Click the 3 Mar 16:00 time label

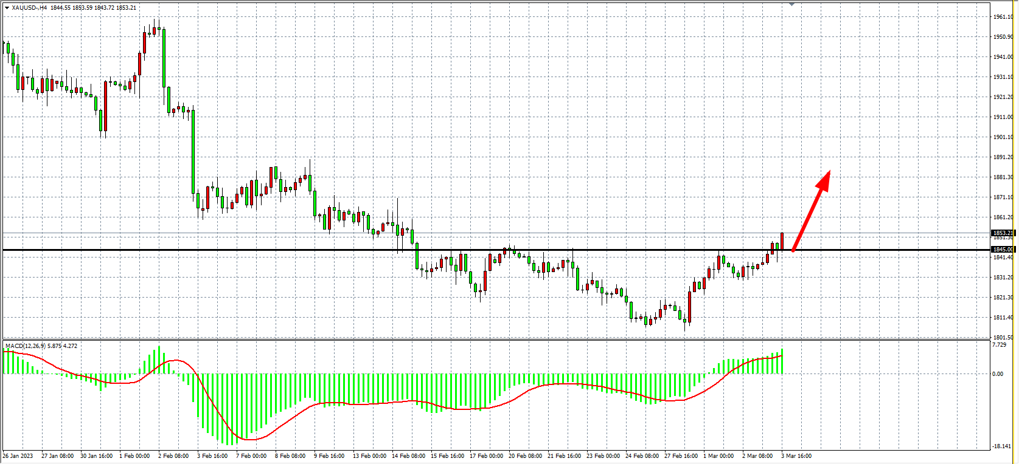pos(796,456)
